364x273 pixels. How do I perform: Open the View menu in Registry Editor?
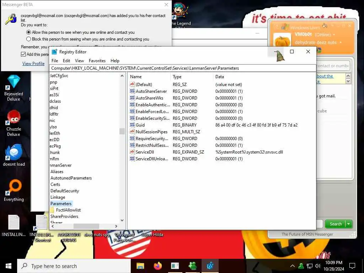click(x=79, y=61)
